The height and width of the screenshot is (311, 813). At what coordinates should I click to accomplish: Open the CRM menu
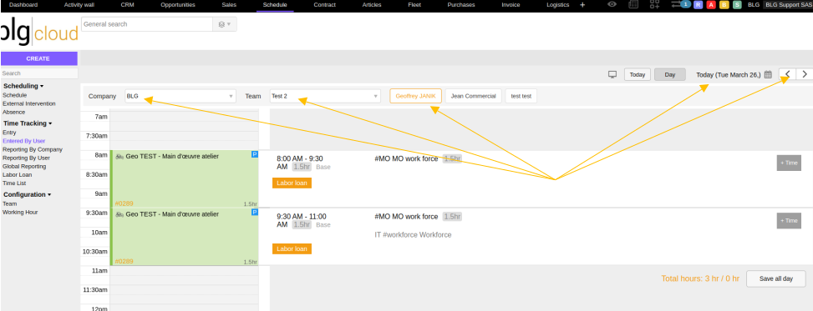(x=127, y=5)
